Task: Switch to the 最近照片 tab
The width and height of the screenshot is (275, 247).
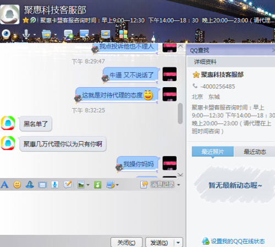Action: coord(213,152)
